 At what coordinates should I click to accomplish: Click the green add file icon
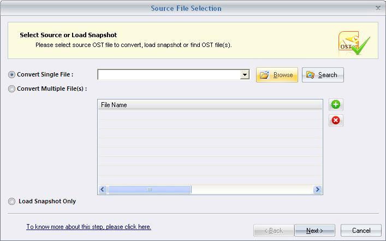[x=336, y=104]
